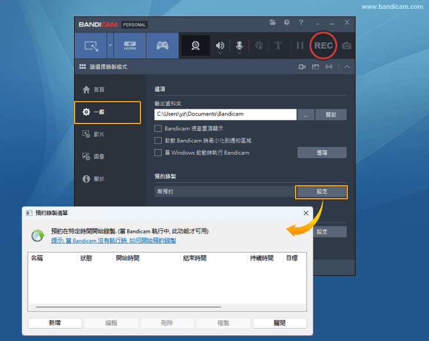Select HDMI device recording mode

(130, 46)
